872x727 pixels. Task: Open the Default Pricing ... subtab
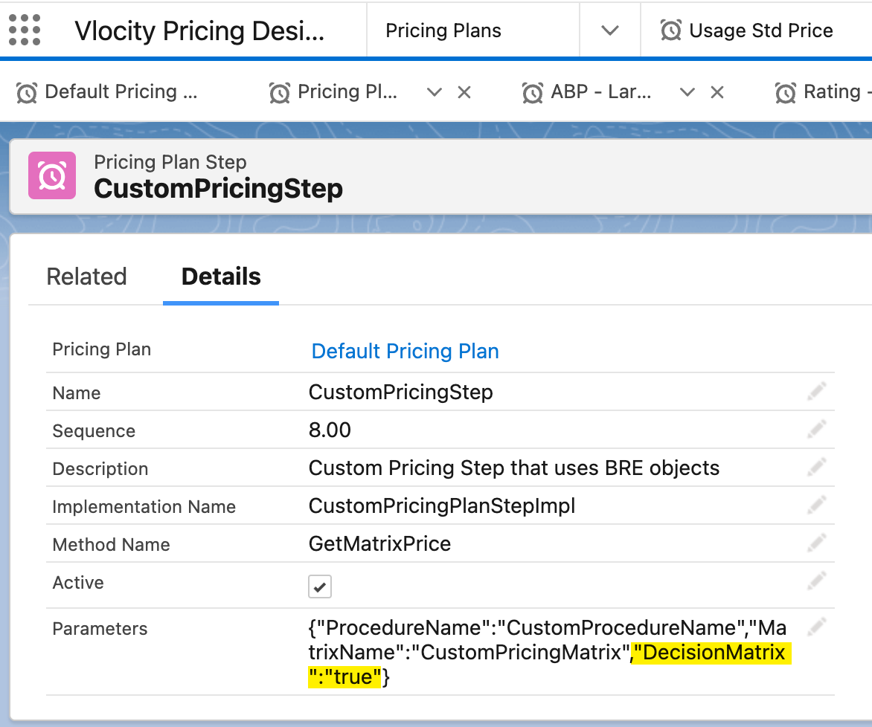point(121,91)
